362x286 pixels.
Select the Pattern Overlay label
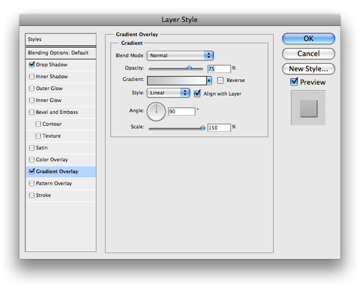pyautogui.click(x=54, y=183)
